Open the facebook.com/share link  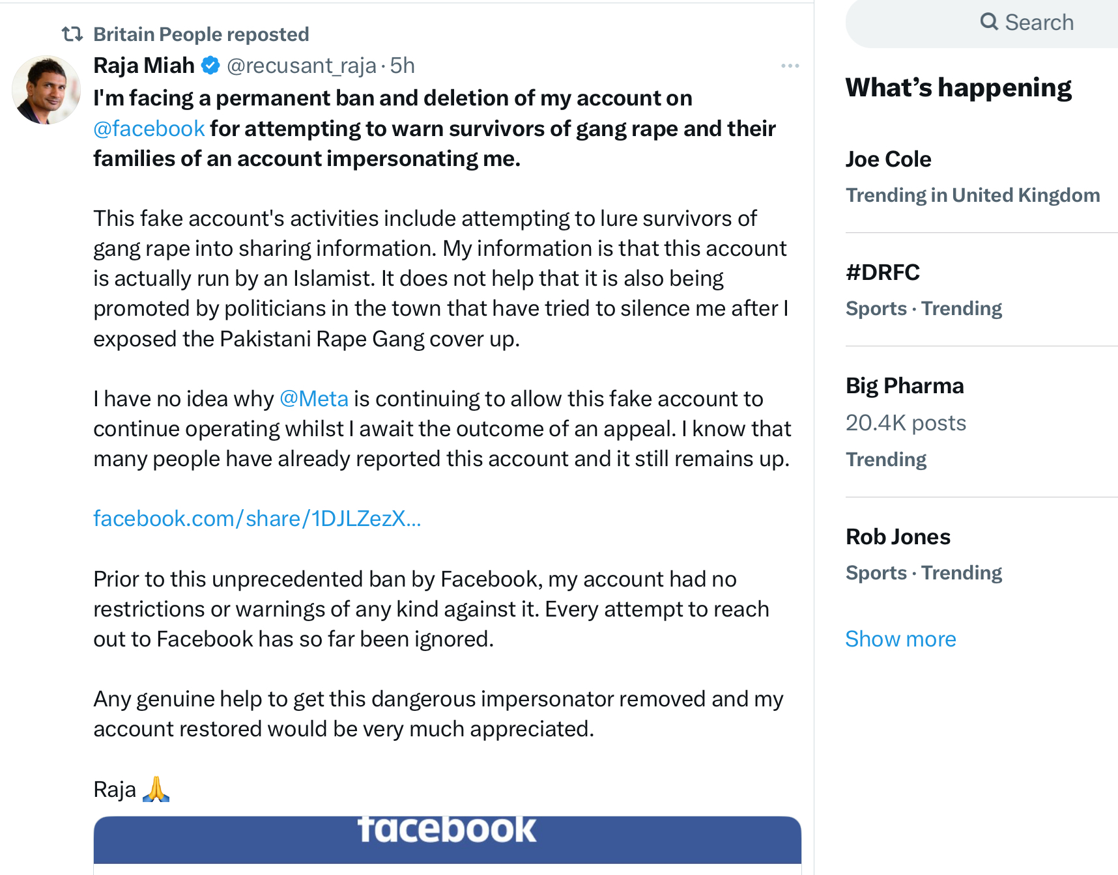(257, 519)
